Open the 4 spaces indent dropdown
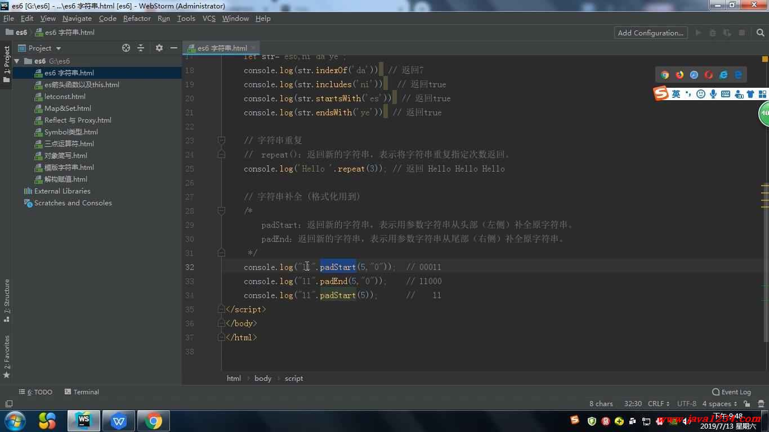The height and width of the screenshot is (432, 769). 719,404
